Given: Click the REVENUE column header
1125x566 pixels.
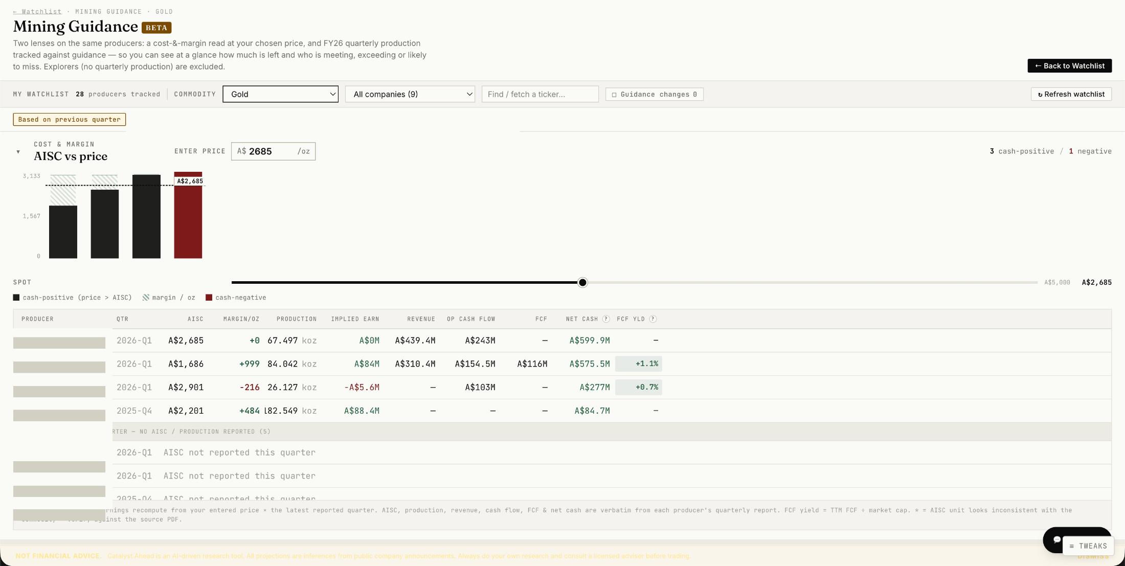Looking at the screenshot, I should (x=421, y=319).
